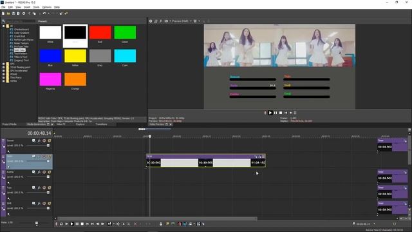Screen dimensions: 412x232
Task: Select the Normal Edit tool
Action: [109, 224]
